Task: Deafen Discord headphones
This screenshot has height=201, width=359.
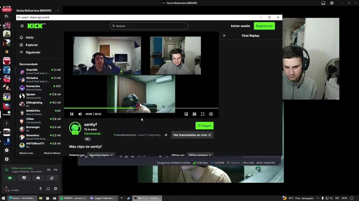Action: pos(48,189)
